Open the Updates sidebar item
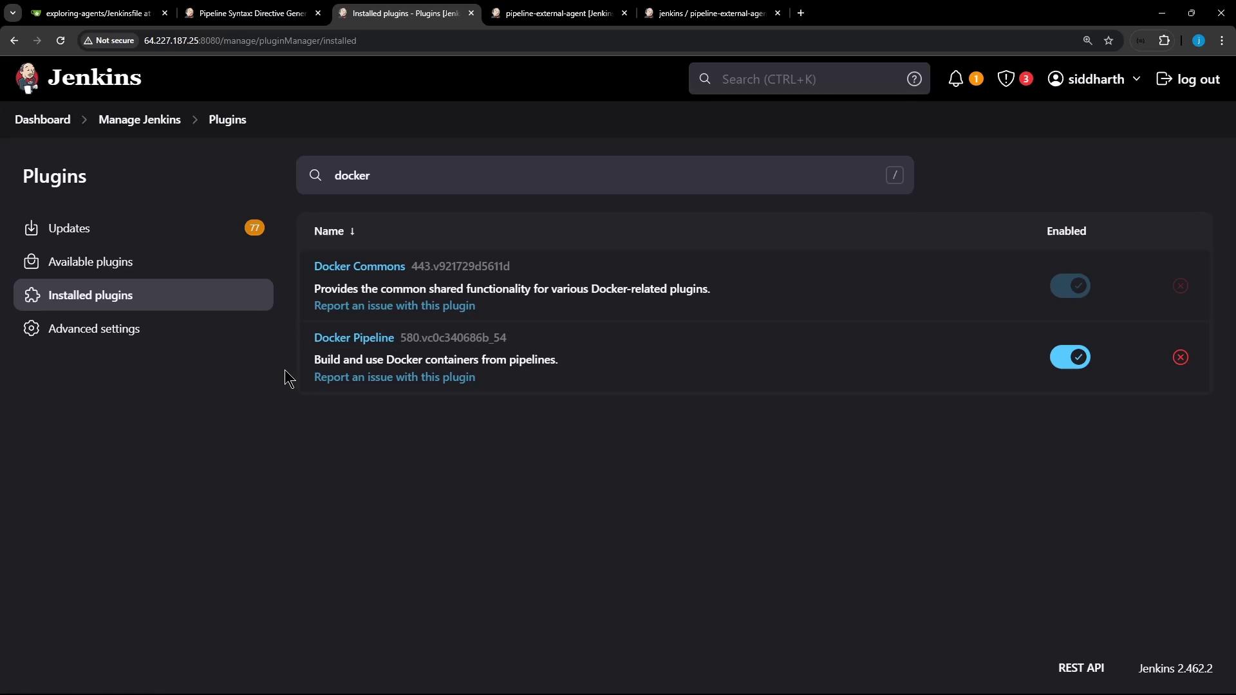Image resolution: width=1236 pixels, height=695 pixels. pyautogui.click(x=69, y=228)
